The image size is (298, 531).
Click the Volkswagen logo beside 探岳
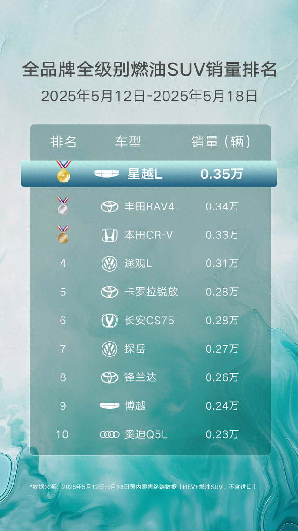point(109,349)
